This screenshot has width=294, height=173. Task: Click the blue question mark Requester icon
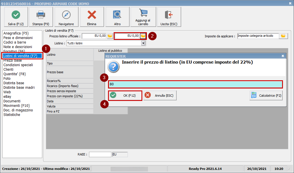click(x=113, y=67)
